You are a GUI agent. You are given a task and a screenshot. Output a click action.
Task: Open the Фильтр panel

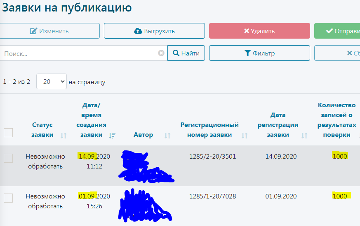coord(259,53)
